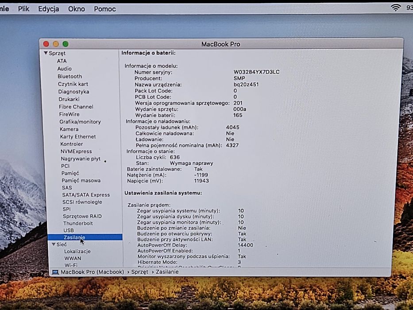413x310 pixels.
Task: Click the Ustawienia zasilania systemu heading
Action: 163,193
